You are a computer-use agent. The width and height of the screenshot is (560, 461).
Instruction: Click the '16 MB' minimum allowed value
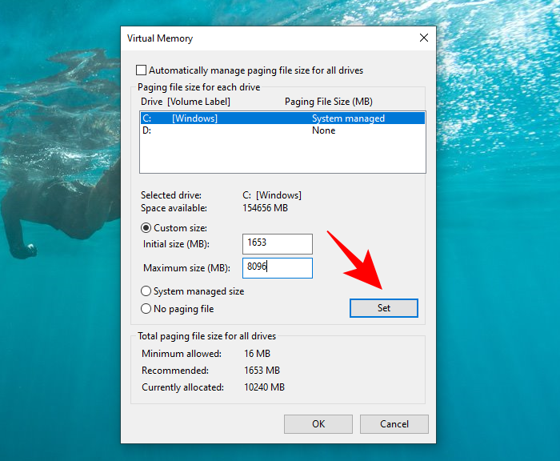pos(257,354)
